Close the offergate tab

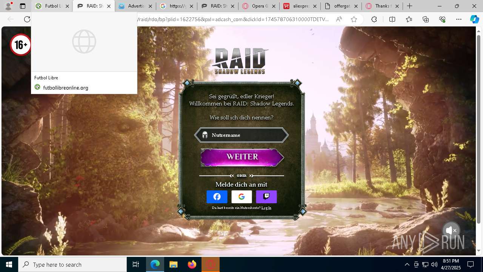pos(356,6)
